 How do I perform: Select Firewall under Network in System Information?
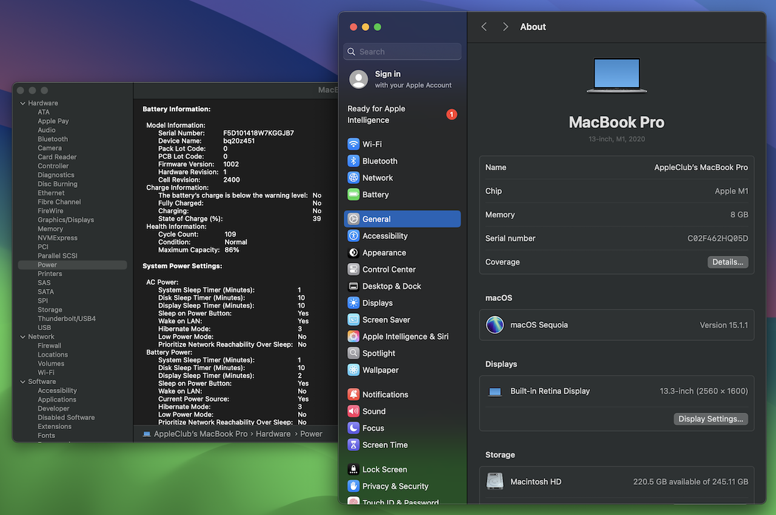coord(50,346)
